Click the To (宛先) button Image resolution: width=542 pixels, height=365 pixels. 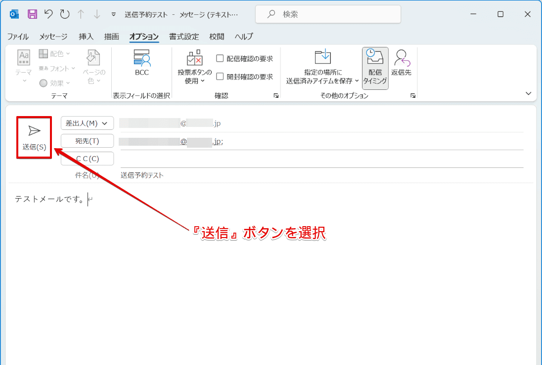(x=87, y=141)
